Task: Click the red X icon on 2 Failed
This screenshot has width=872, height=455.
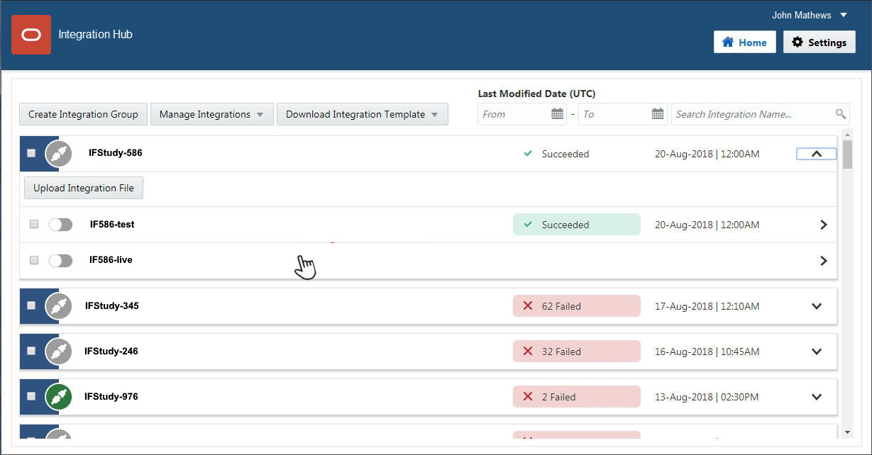Action: coord(527,397)
